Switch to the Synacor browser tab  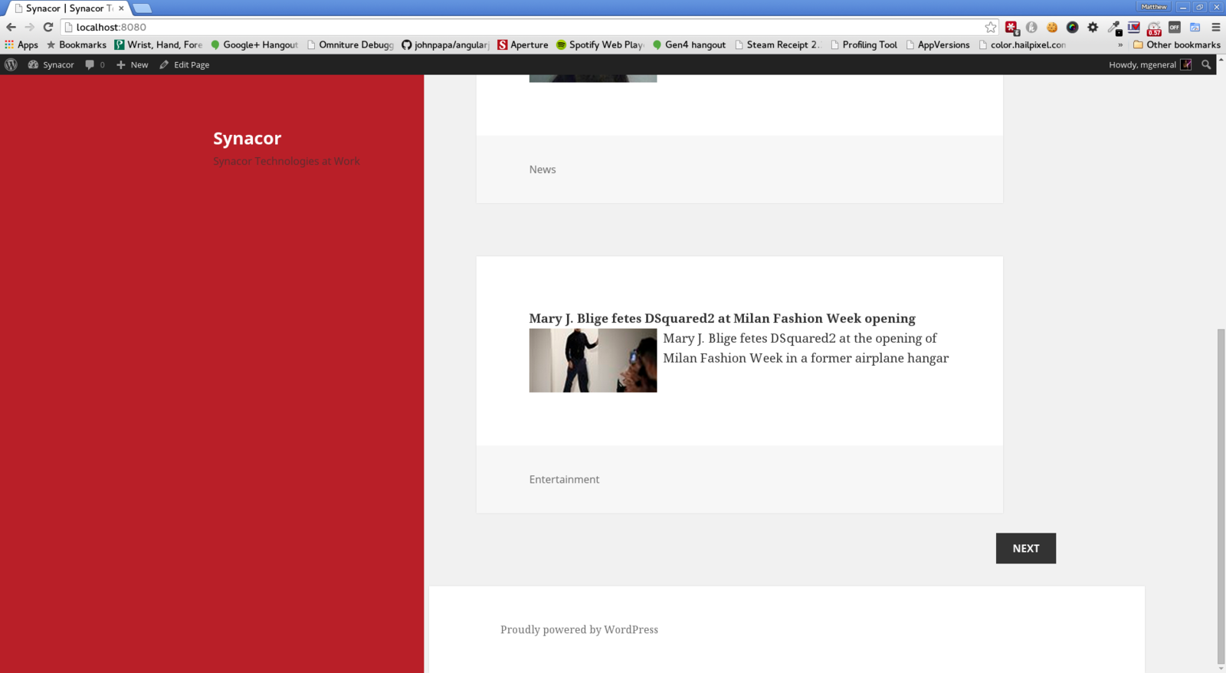click(67, 8)
